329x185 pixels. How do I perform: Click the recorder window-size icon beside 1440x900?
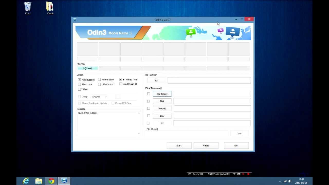[190, 174]
